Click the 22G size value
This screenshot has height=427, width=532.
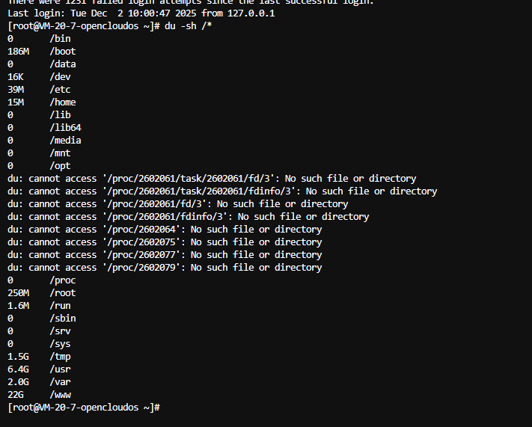(16, 395)
